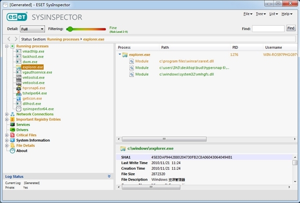The height and width of the screenshot is (203, 300).
Task: Expand the System Information node
Action: click(6, 140)
